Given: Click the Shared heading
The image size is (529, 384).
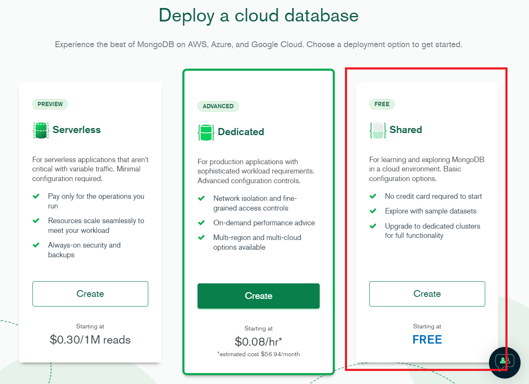Looking at the screenshot, I should pos(406,130).
